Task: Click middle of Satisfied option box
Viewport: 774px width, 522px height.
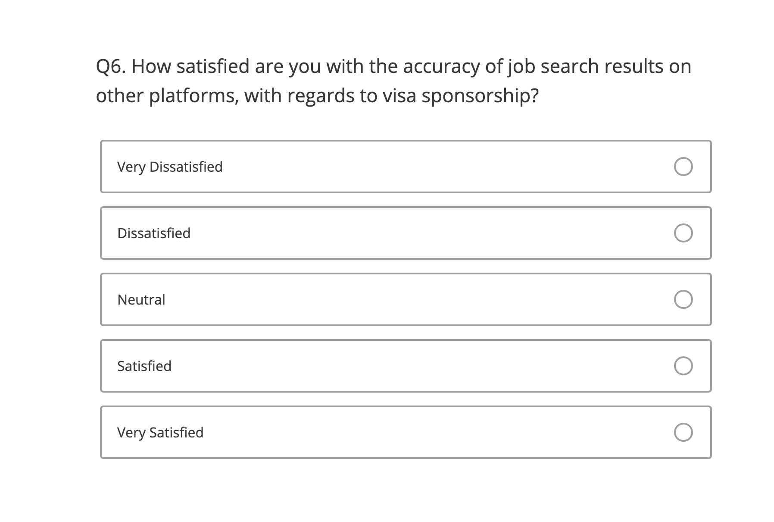Action: point(406,366)
